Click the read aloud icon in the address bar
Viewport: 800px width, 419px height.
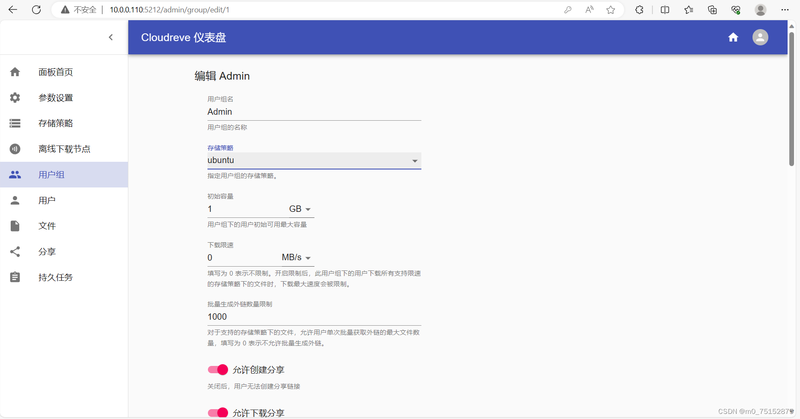(x=590, y=10)
